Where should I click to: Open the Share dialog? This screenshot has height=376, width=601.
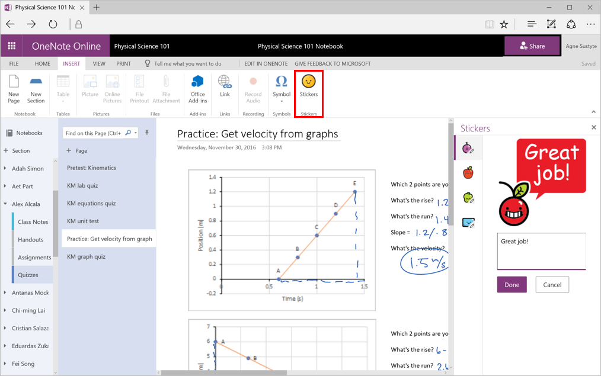click(x=532, y=46)
